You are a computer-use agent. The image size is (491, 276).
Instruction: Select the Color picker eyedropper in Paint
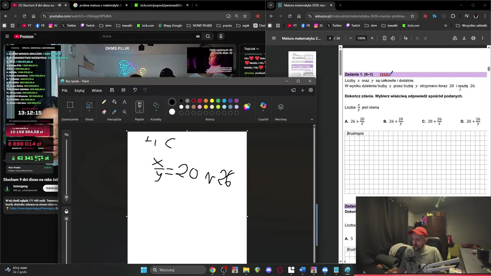point(114,112)
